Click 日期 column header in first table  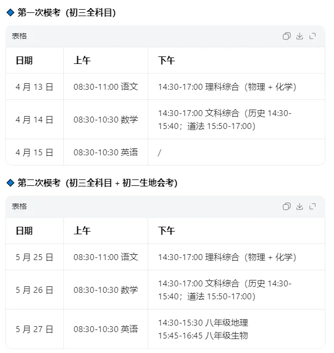[x=24, y=60]
